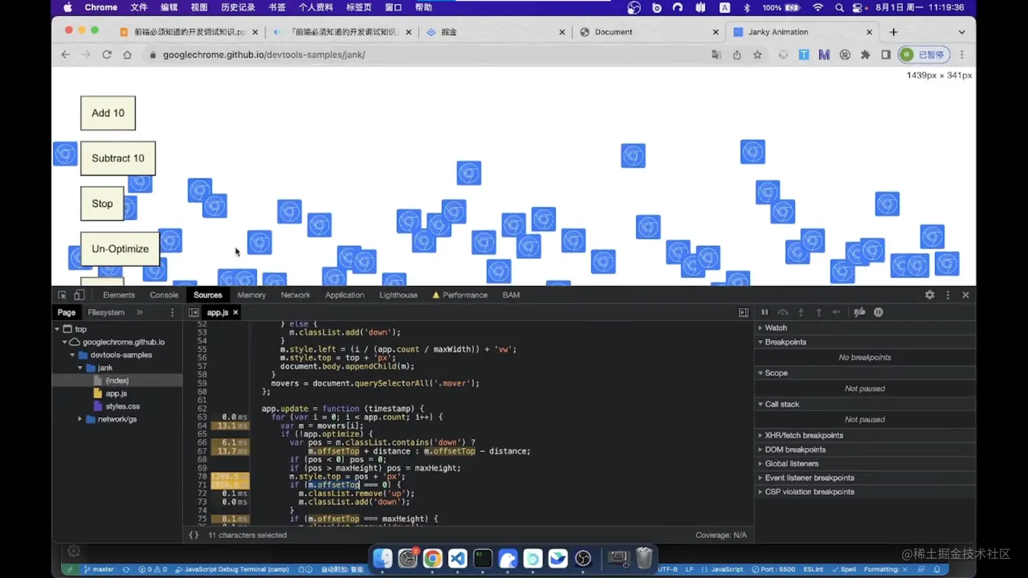This screenshot has height=578, width=1028.
Task: Open the Extensions puzzle icon
Action: coord(866,54)
